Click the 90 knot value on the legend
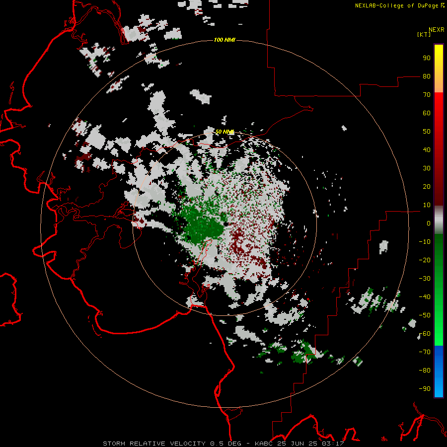This screenshot has height=447, width=447. [427, 58]
